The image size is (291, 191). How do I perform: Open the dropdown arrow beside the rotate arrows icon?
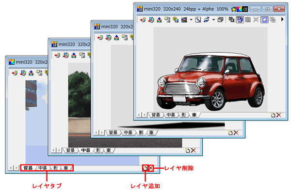pos(213,20)
